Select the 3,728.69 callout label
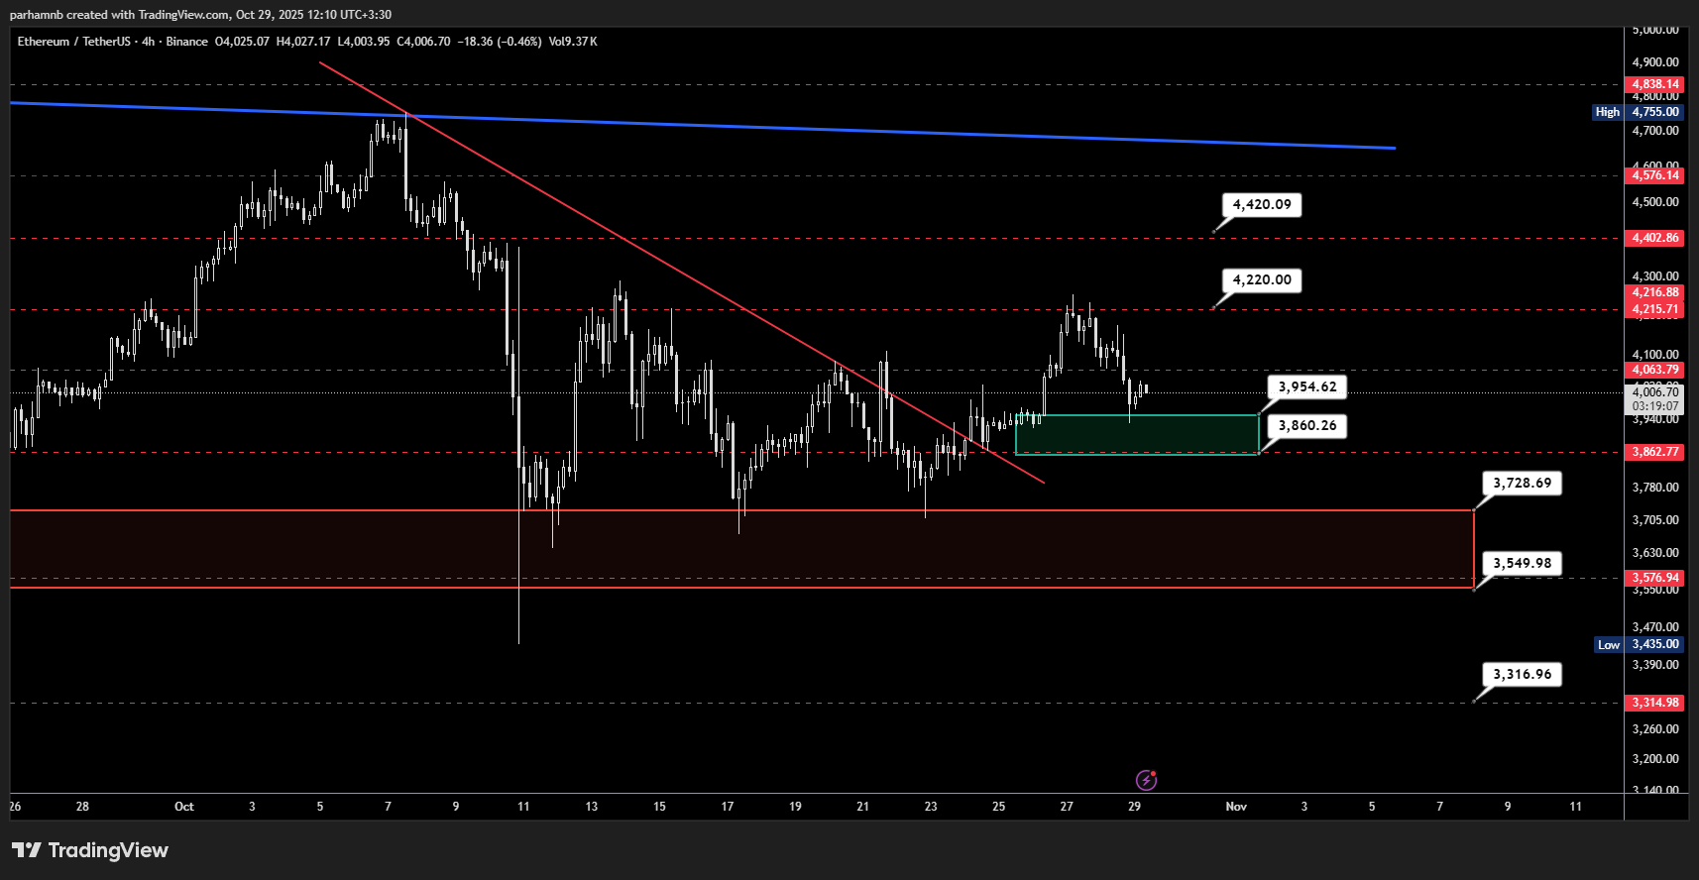This screenshot has width=1699, height=880. coord(1522,484)
